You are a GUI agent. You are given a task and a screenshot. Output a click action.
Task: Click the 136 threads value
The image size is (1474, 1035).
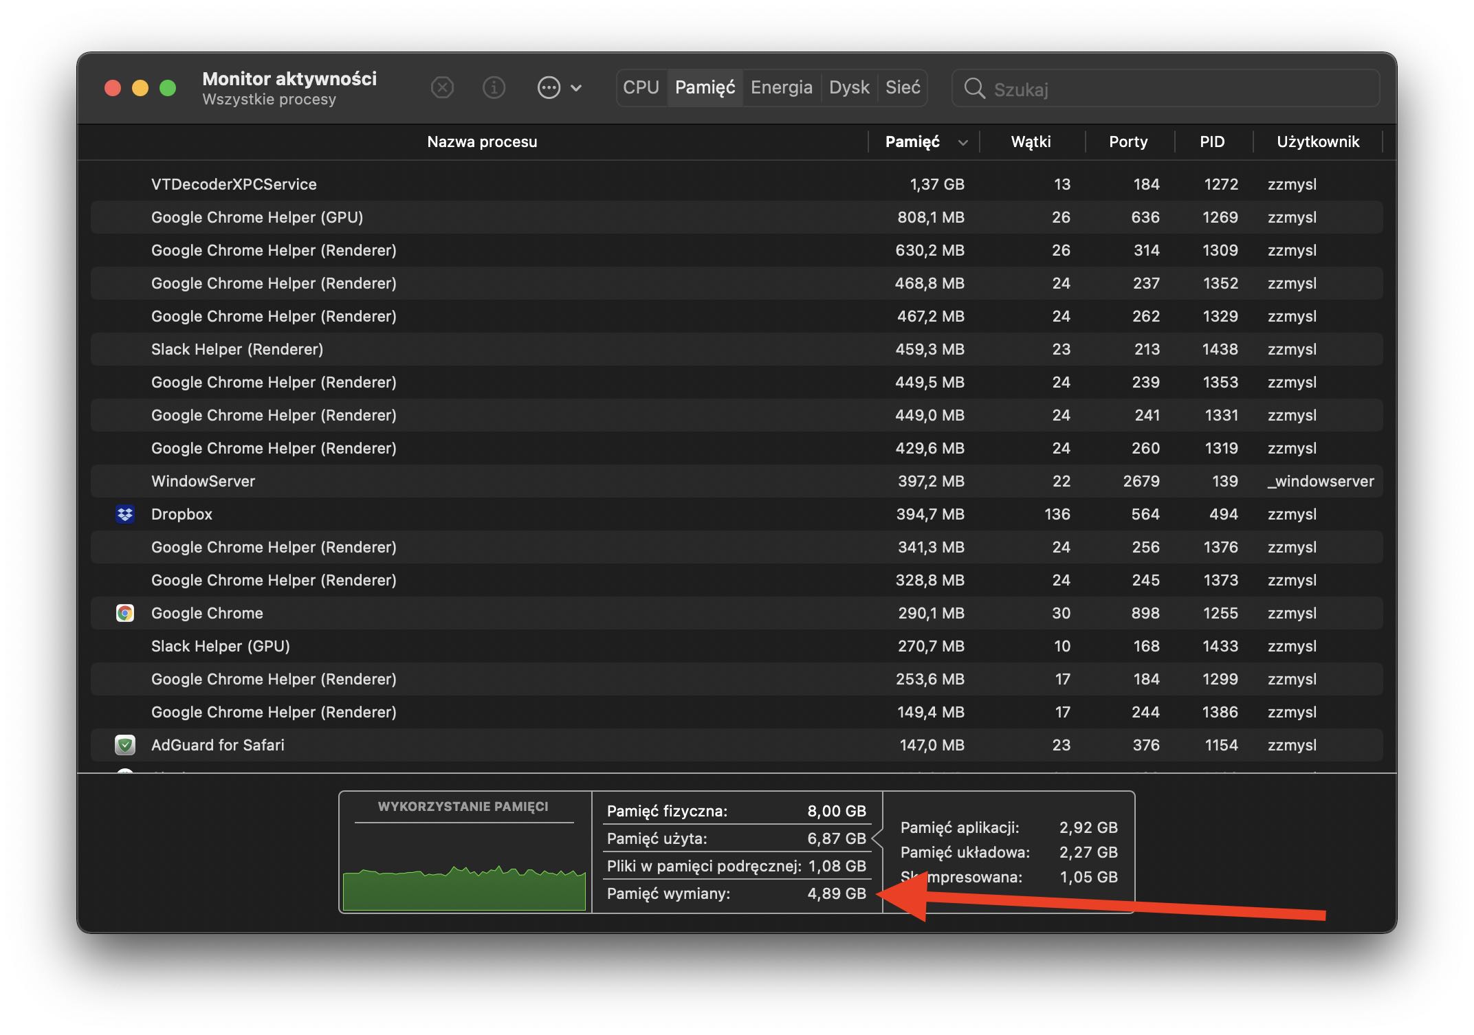pos(1057,514)
